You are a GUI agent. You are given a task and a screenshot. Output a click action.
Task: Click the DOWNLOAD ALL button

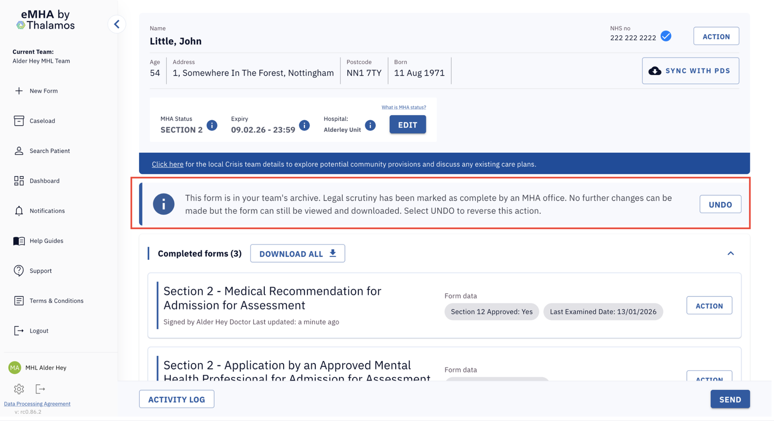[298, 254]
